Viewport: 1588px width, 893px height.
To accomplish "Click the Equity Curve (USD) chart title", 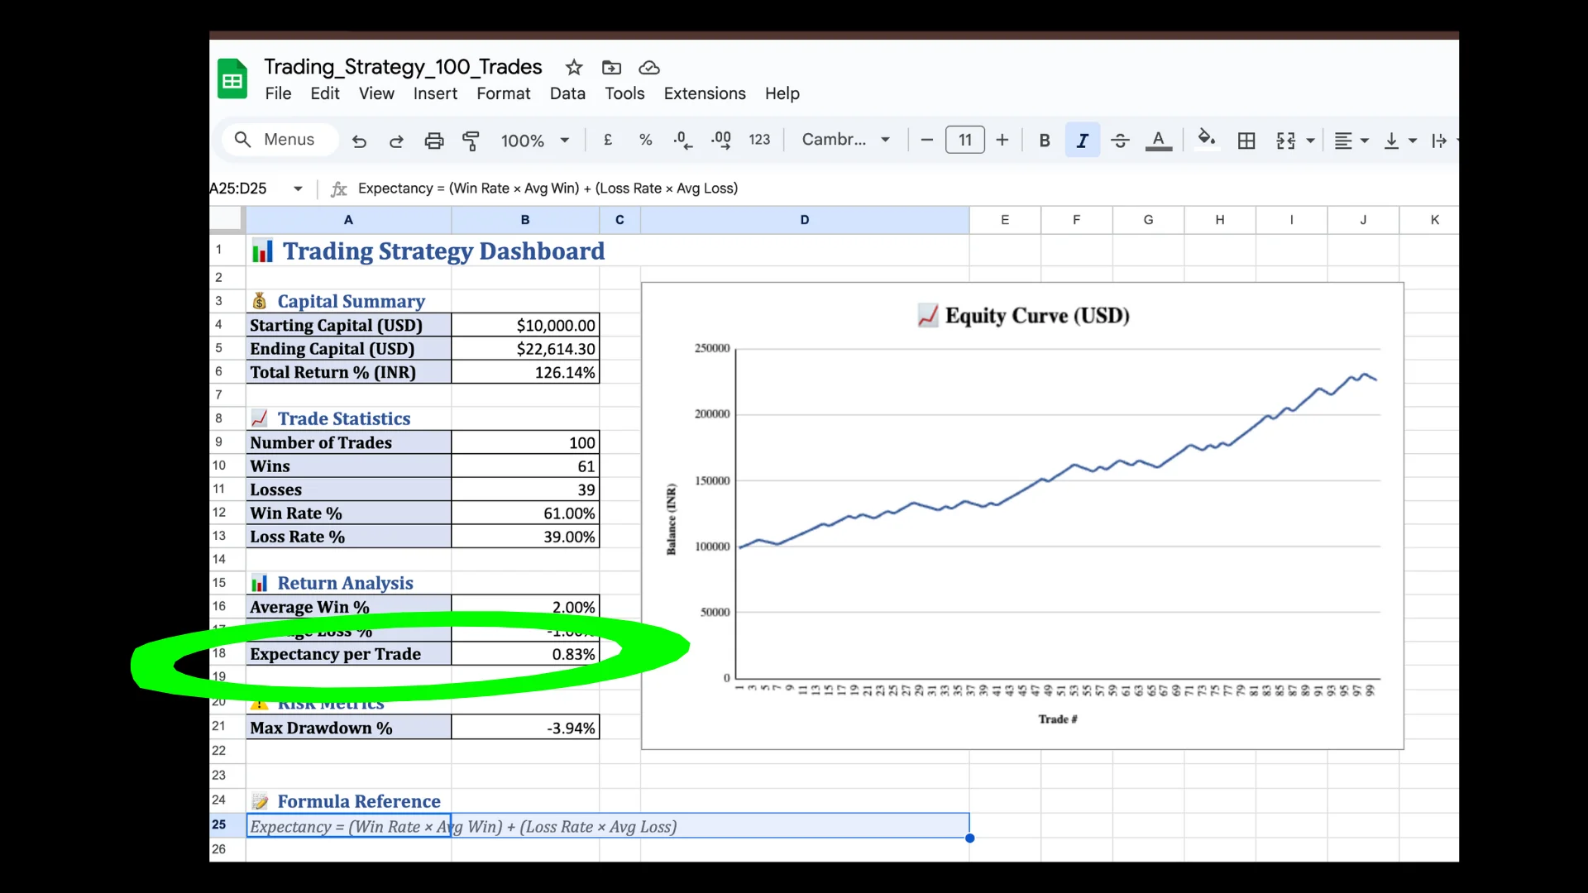I will [x=1024, y=315].
